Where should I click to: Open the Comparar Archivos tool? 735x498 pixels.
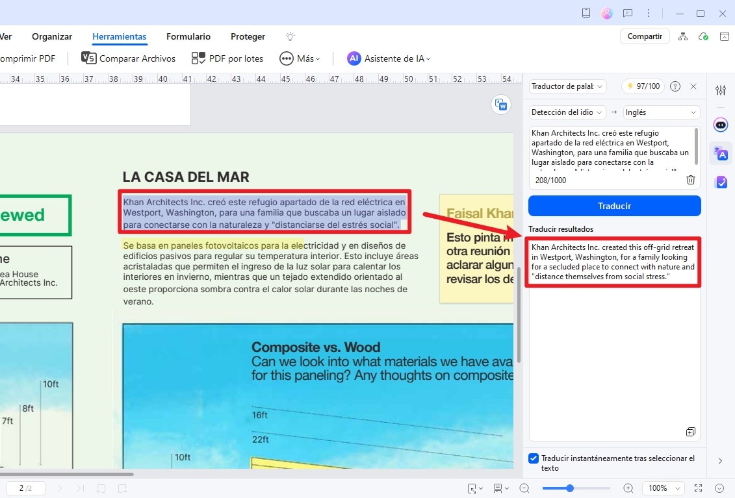[129, 58]
